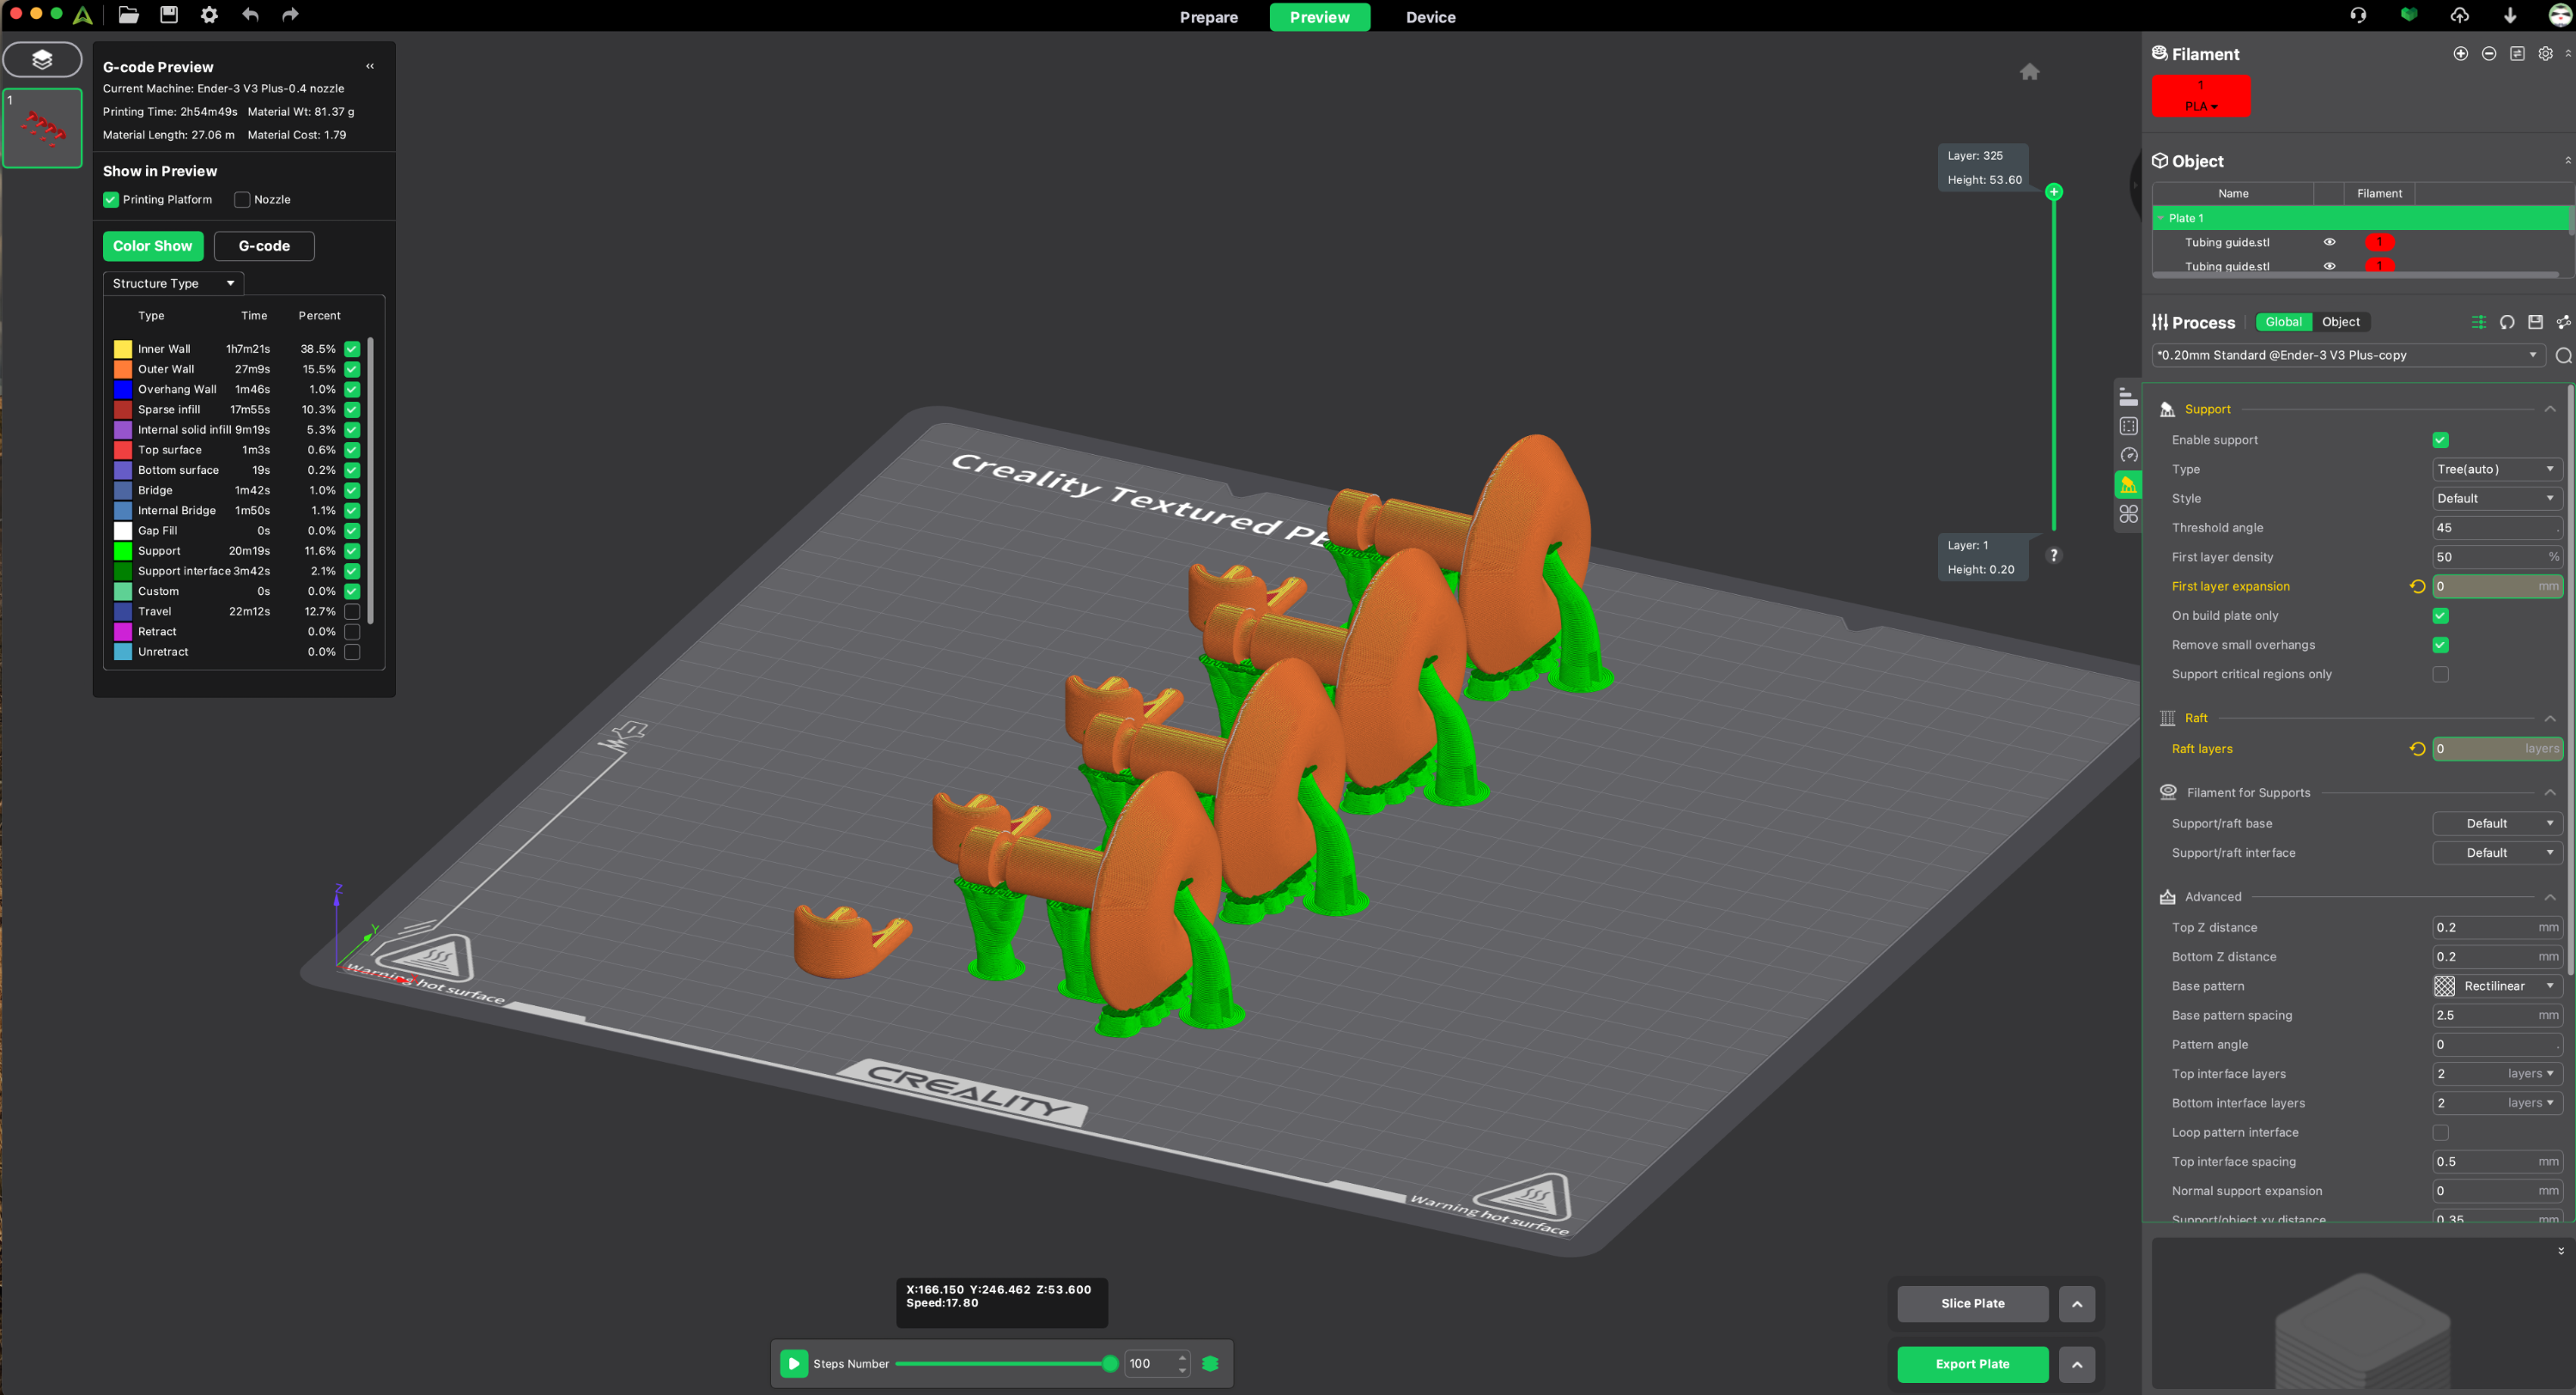Add a filament with the plus icon

[2460, 54]
